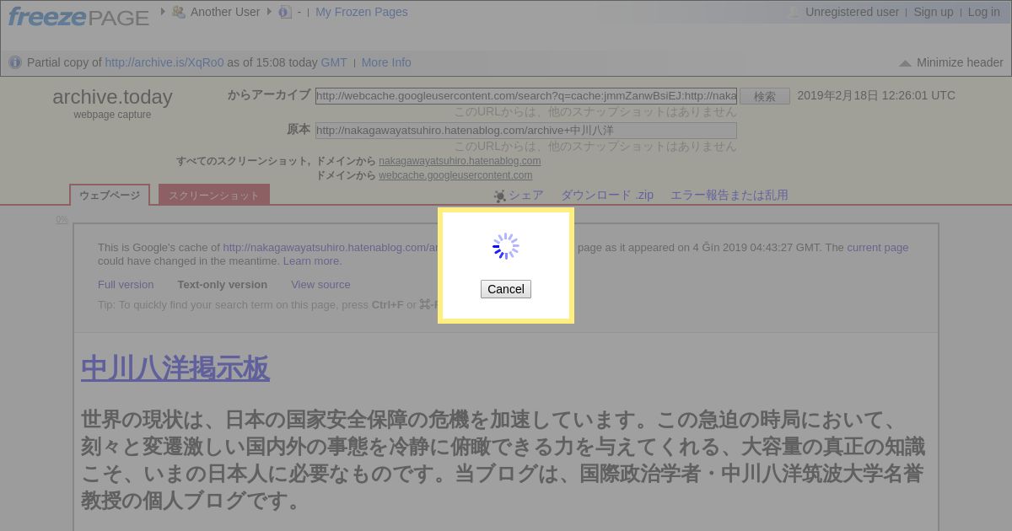Open the Sign up link

pyautogui.click(x=933, y=12)
